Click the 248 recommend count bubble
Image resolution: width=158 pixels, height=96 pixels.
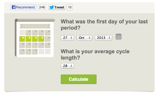pyautogui.click(x=42, y=7)
